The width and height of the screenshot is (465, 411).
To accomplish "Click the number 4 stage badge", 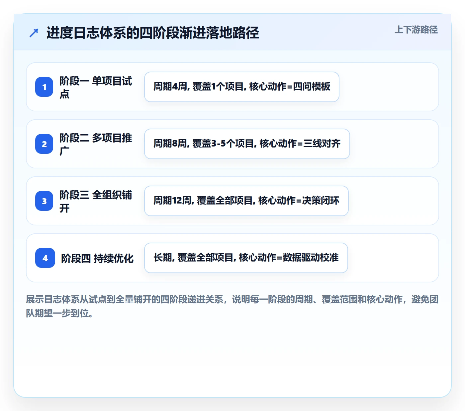I will (45, 258).
